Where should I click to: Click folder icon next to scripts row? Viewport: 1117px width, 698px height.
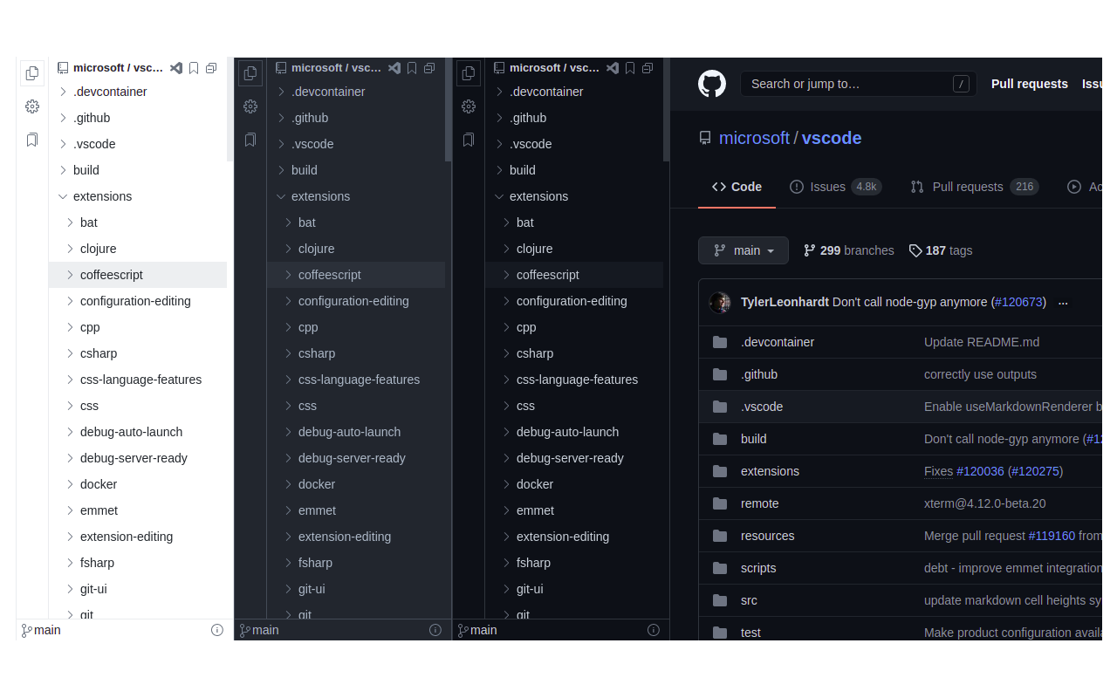720,568
